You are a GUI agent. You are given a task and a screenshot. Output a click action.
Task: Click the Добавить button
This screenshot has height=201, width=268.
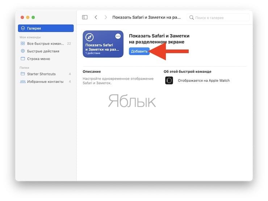[139, 51]
